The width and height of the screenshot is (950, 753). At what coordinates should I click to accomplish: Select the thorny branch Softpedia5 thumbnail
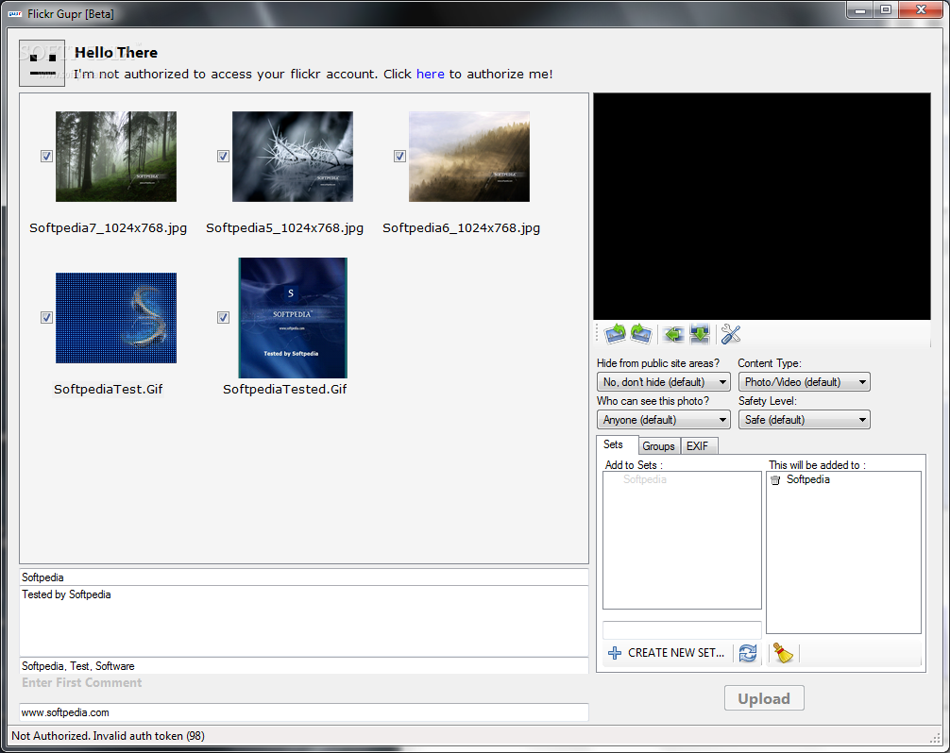click(x=292, y=157)
